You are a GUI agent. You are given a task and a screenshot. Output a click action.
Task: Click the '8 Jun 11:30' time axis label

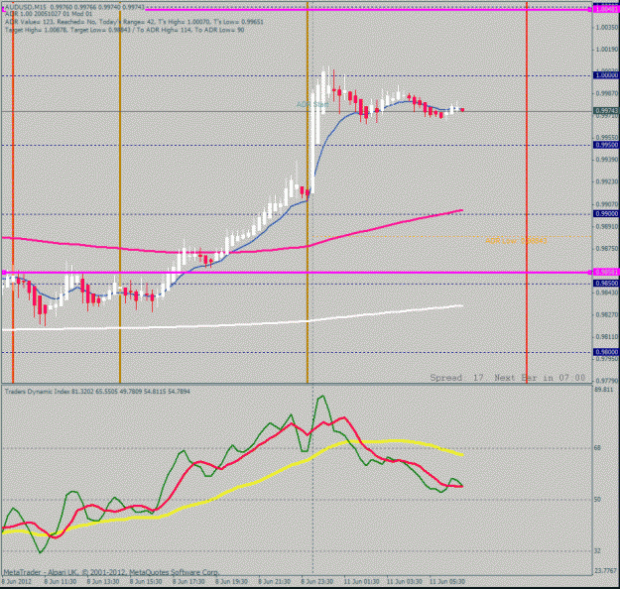(61, 582)
